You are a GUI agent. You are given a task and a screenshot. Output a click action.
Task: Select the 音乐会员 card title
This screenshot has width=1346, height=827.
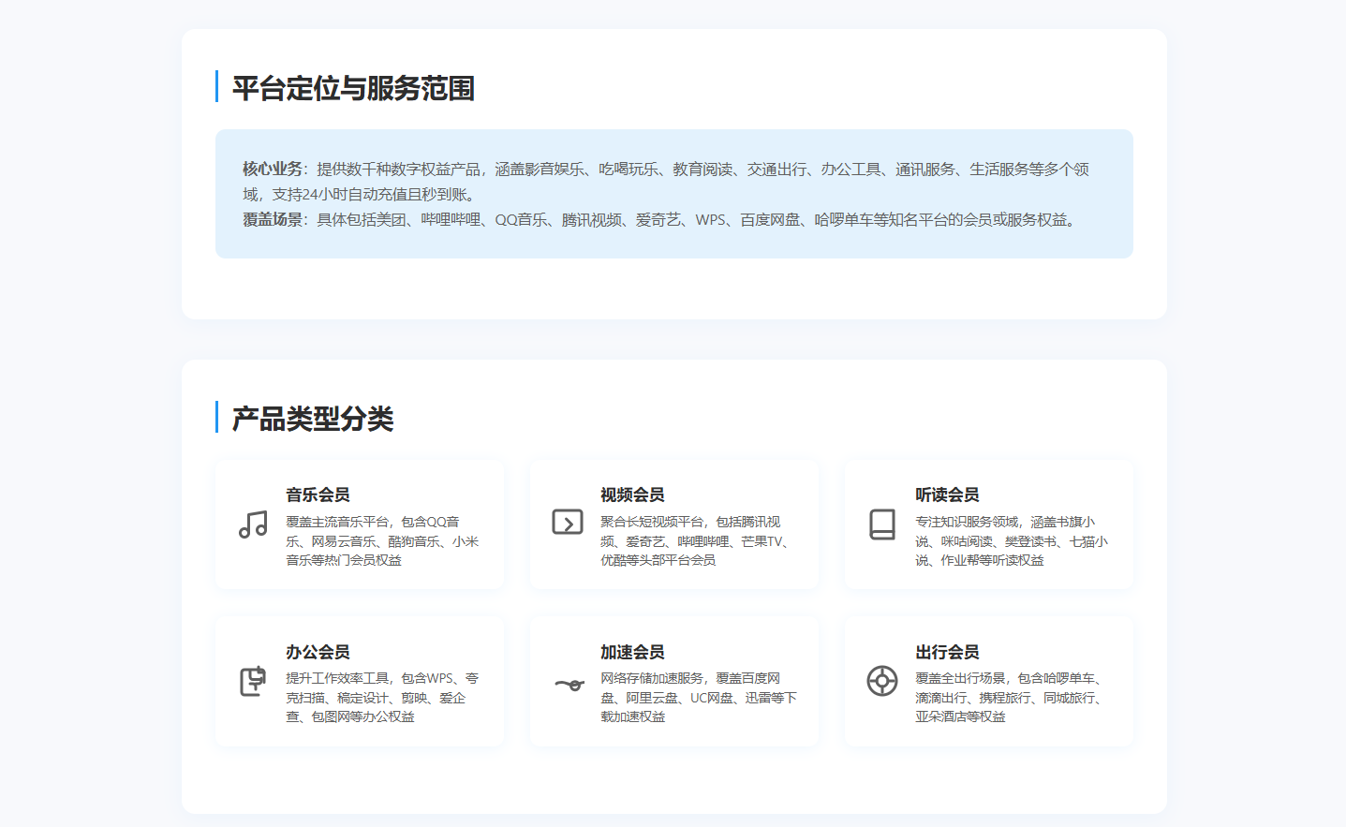click(318, 495)
